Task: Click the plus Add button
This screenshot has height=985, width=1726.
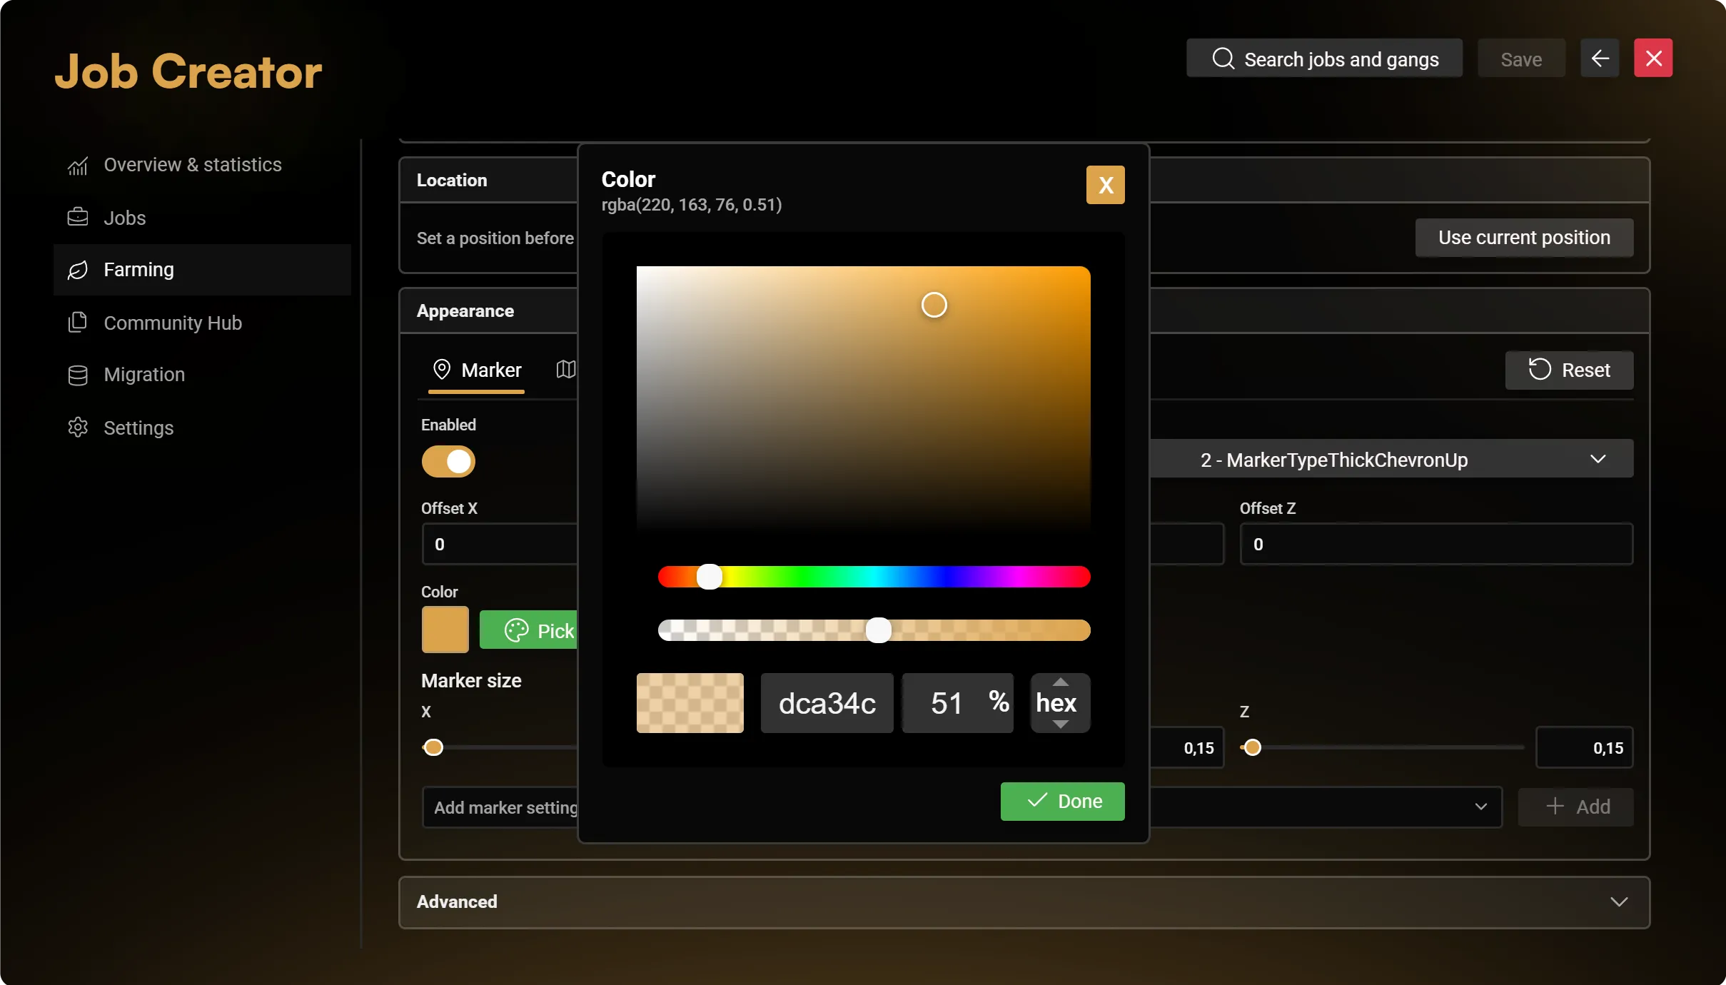Action: (x=1575, y=807)
